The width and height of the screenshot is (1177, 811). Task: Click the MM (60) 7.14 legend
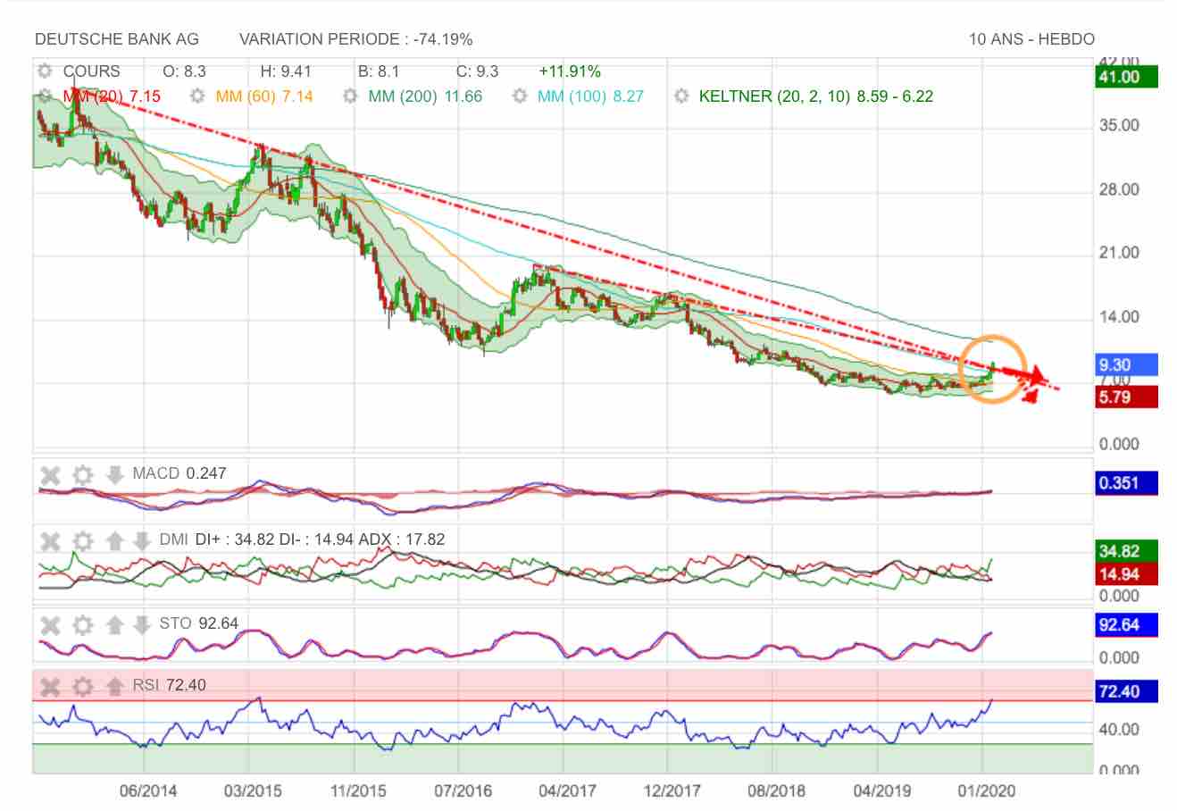click(264, 96)
